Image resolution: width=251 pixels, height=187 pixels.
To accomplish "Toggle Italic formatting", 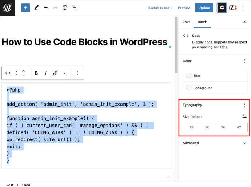I will click(46, 73).
